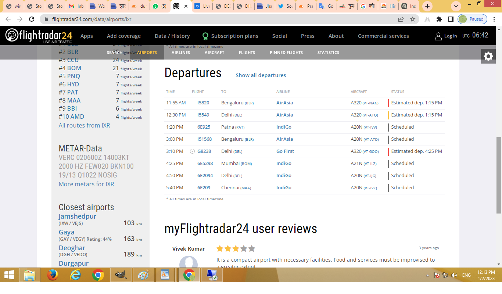The width and height of the screenshot is (502, 294).
Task: Expand the G8238 flight row details
Action: tap(192, 151)
